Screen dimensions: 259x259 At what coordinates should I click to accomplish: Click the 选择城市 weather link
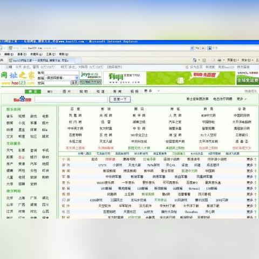click(114, 67)
